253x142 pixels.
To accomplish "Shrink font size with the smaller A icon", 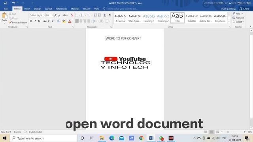I will point(59,15).
